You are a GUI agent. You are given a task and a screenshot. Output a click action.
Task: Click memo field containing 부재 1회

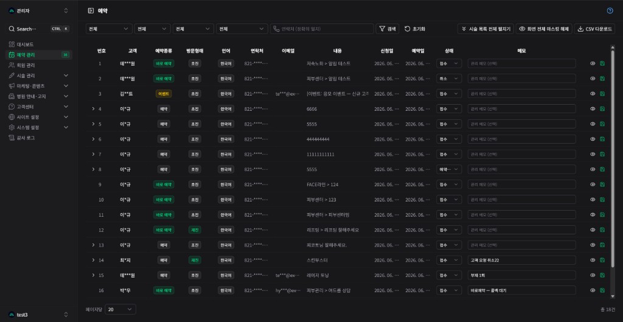tap(521, 275)
